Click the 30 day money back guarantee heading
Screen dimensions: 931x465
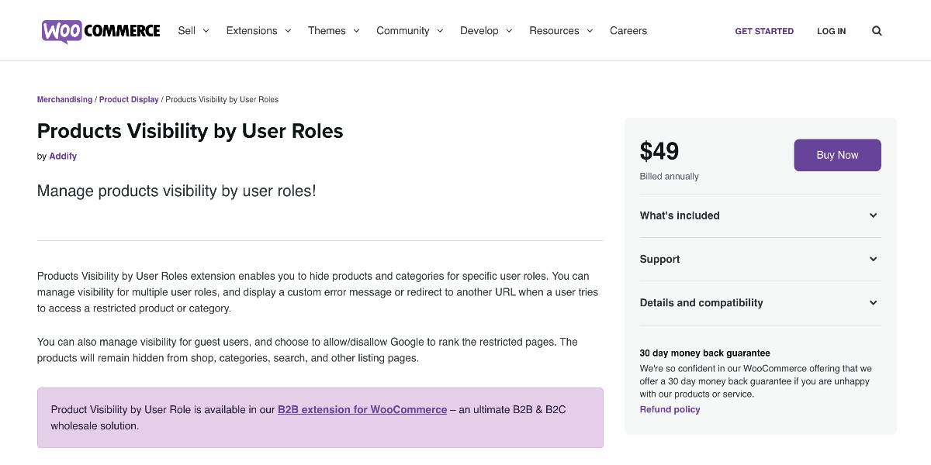704,353
